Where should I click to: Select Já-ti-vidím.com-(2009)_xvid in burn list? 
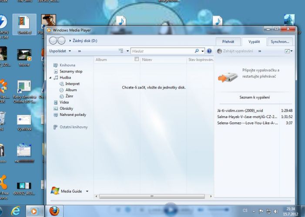(x=255, y=111)
